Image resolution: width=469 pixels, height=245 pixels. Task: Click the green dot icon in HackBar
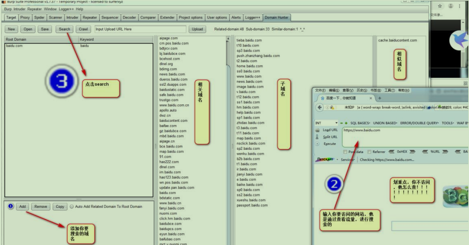(x=346, y=123)
